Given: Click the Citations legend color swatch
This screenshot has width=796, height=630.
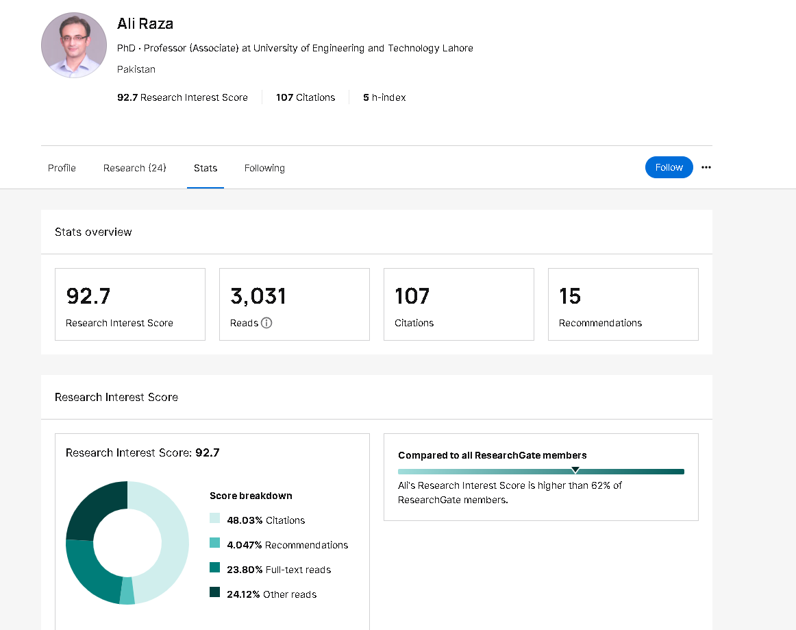Looking at the screenshot, I should click(215, 518).
